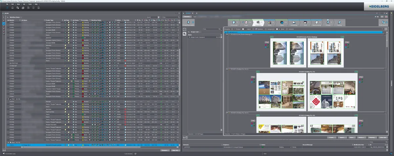Open the File menu
The height and width of the screenshot is (156, 394).
click(7, 4)
